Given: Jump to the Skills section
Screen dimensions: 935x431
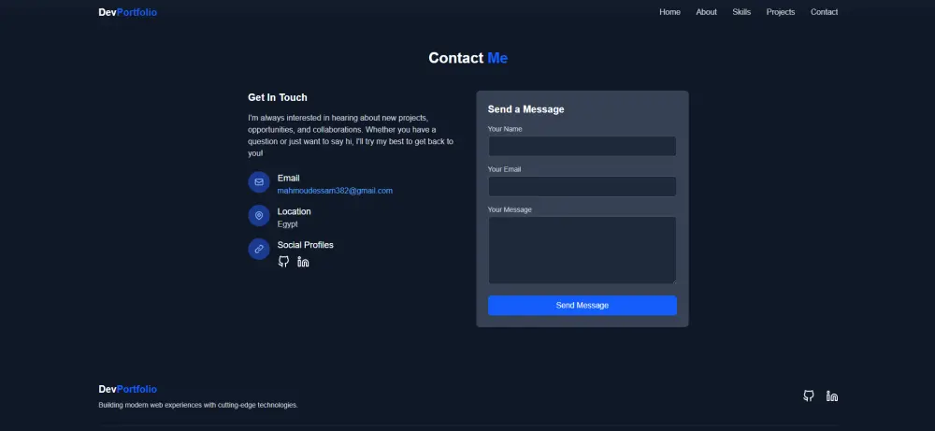Looking at the screenshot, I should tap(741, 12).
